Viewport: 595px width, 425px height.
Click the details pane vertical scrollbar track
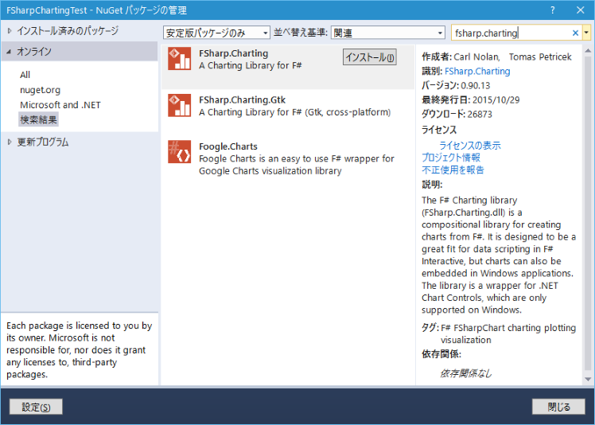[x=588, y=215]
